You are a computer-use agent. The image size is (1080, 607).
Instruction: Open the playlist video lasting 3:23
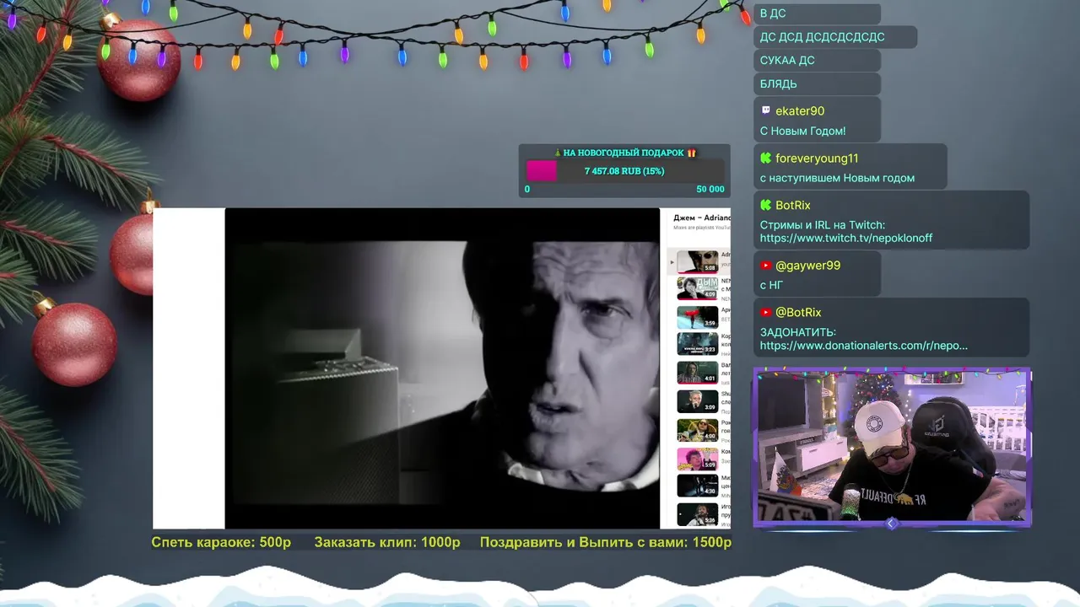698,344
